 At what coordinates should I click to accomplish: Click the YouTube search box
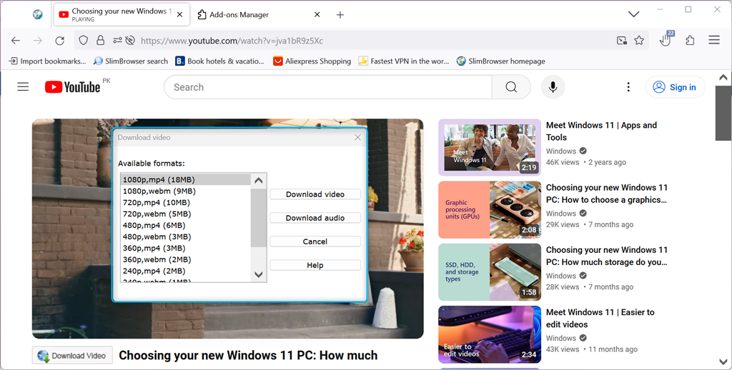327,87
